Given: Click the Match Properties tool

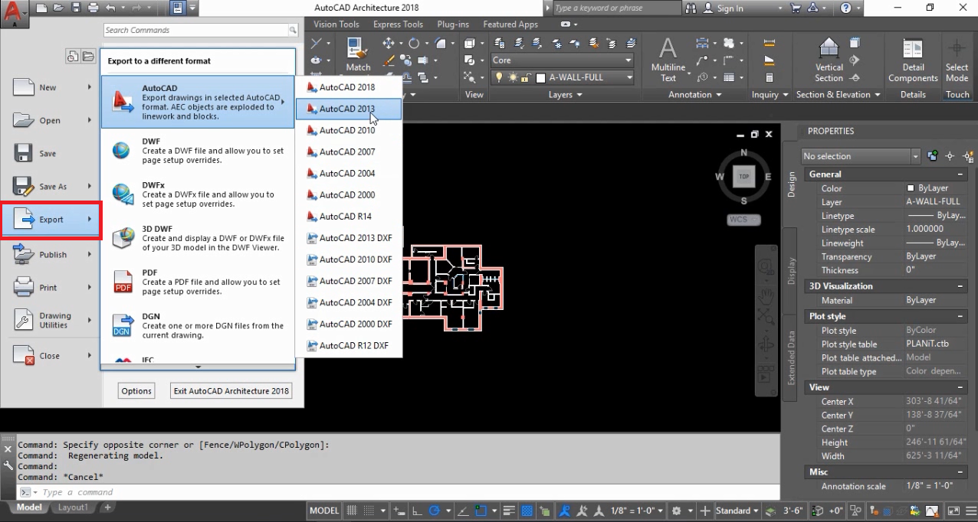Looking at the screenshot, I should (x=358, y=55).
